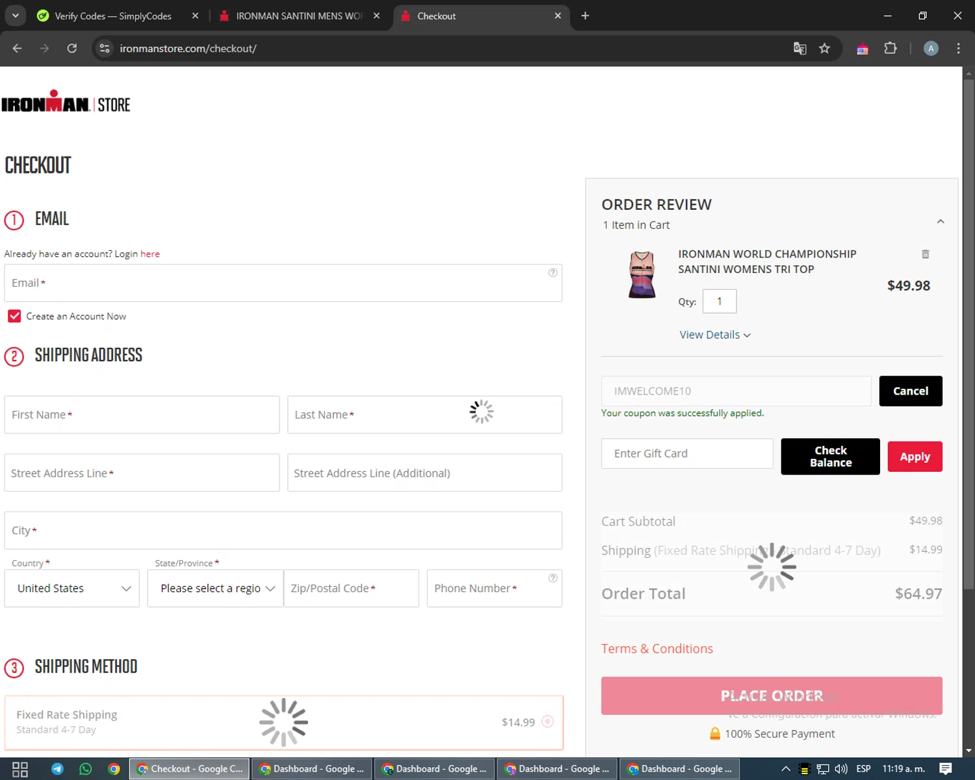Click the First Name field
Viewport: 975px width, 780px height.
tap(142, 415)
